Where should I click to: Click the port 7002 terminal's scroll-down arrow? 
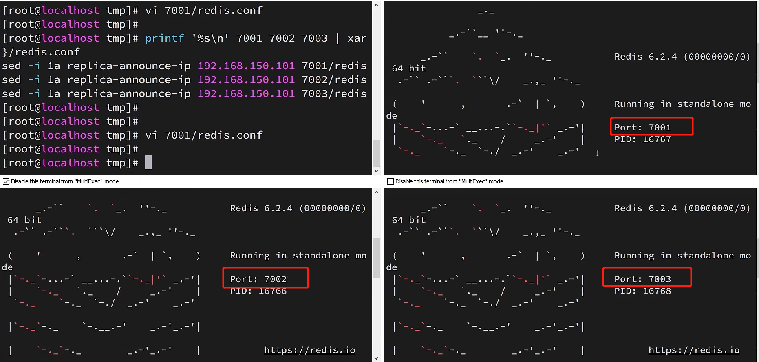[x=376, y=358]
